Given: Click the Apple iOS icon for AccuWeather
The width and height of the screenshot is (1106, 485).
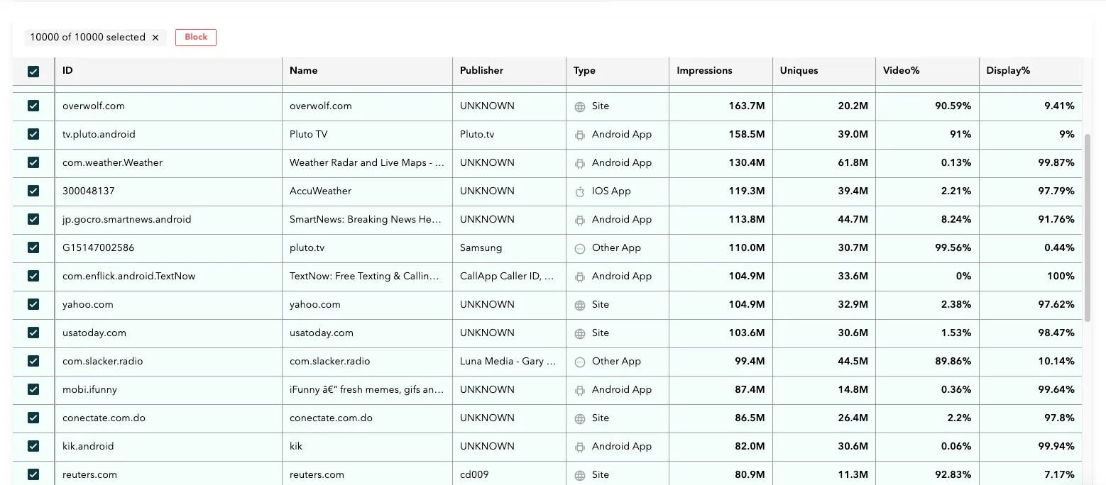Looking at the screenshot, I should (x=580, y=191).
